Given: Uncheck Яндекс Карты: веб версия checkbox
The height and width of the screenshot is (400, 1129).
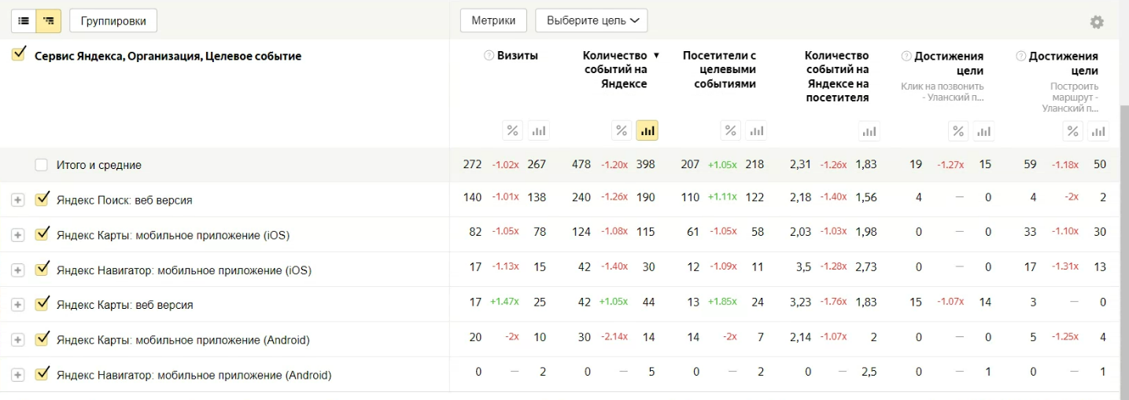Looking at the screenshot, I should (42, 304).
